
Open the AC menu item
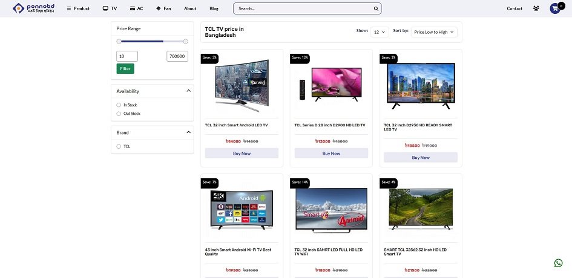pyautogui.click(x=136, y=8)
